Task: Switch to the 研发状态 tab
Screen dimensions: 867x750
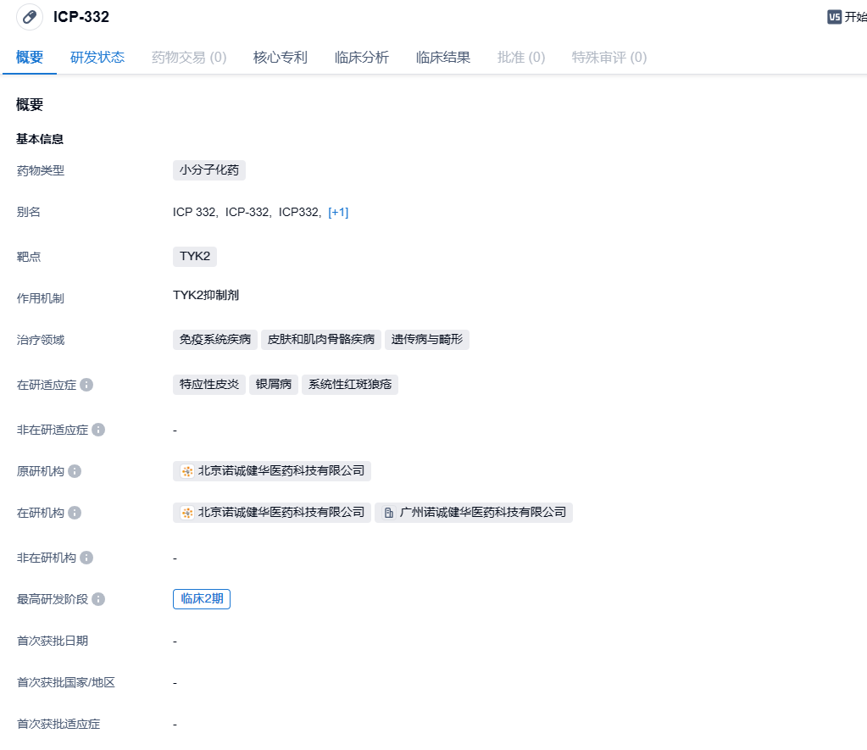Action: click(x=97, y=58)
